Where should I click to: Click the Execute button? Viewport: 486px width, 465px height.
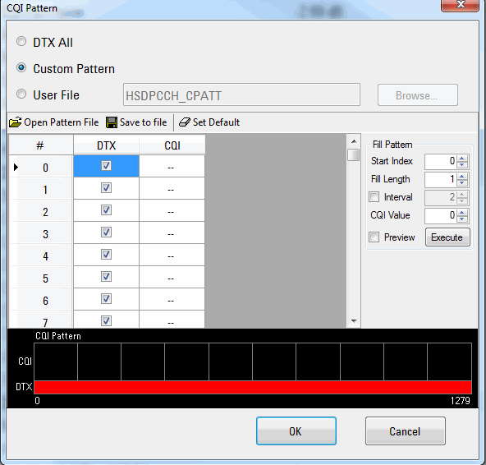[447, 237]
